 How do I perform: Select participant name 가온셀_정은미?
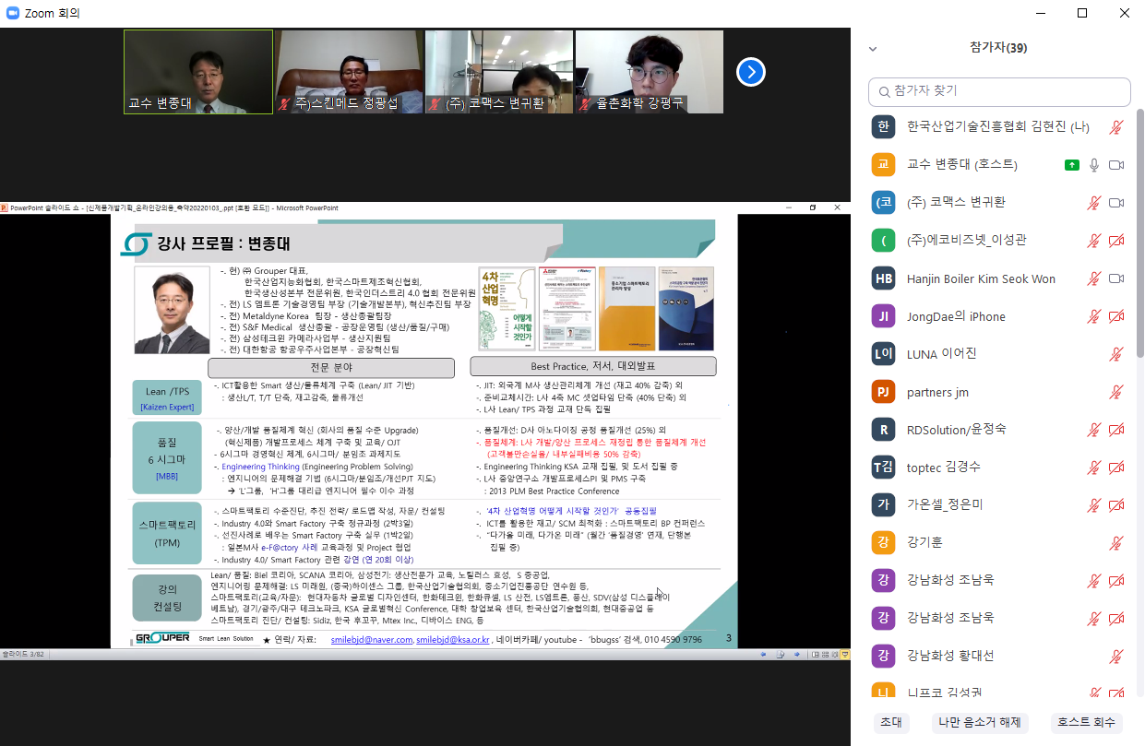[945, 505]
